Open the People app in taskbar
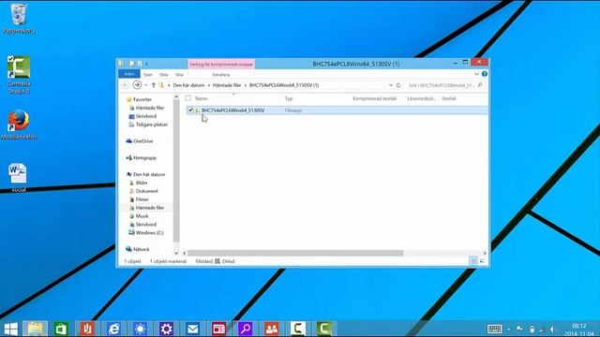The height and width of the screenshot is (337, 600). [272, 329]
